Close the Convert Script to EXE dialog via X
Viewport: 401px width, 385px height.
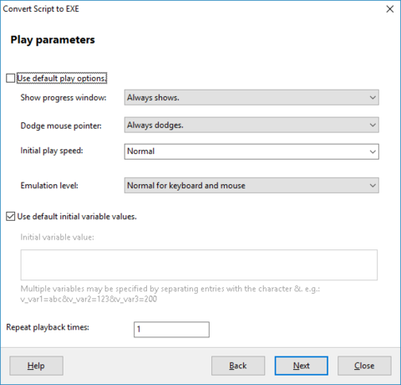[390, 9]
